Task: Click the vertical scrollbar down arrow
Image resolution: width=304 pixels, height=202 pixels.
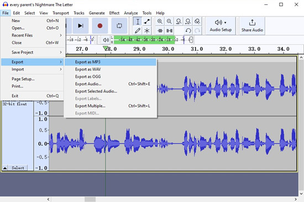Action: pos(301,194)
